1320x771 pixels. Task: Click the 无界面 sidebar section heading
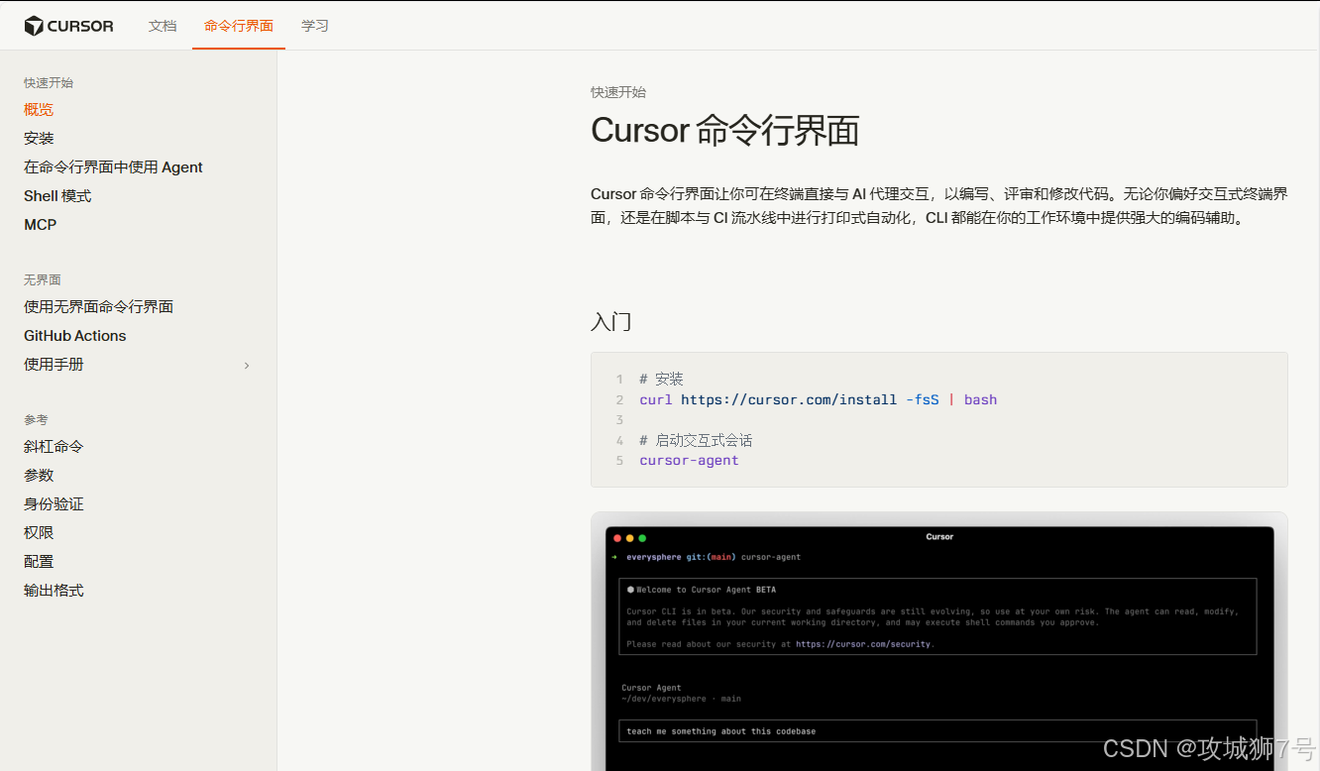[x=43, y=280]
